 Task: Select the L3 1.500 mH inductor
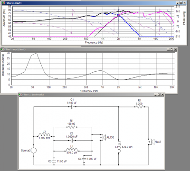(x=44, y=135)
